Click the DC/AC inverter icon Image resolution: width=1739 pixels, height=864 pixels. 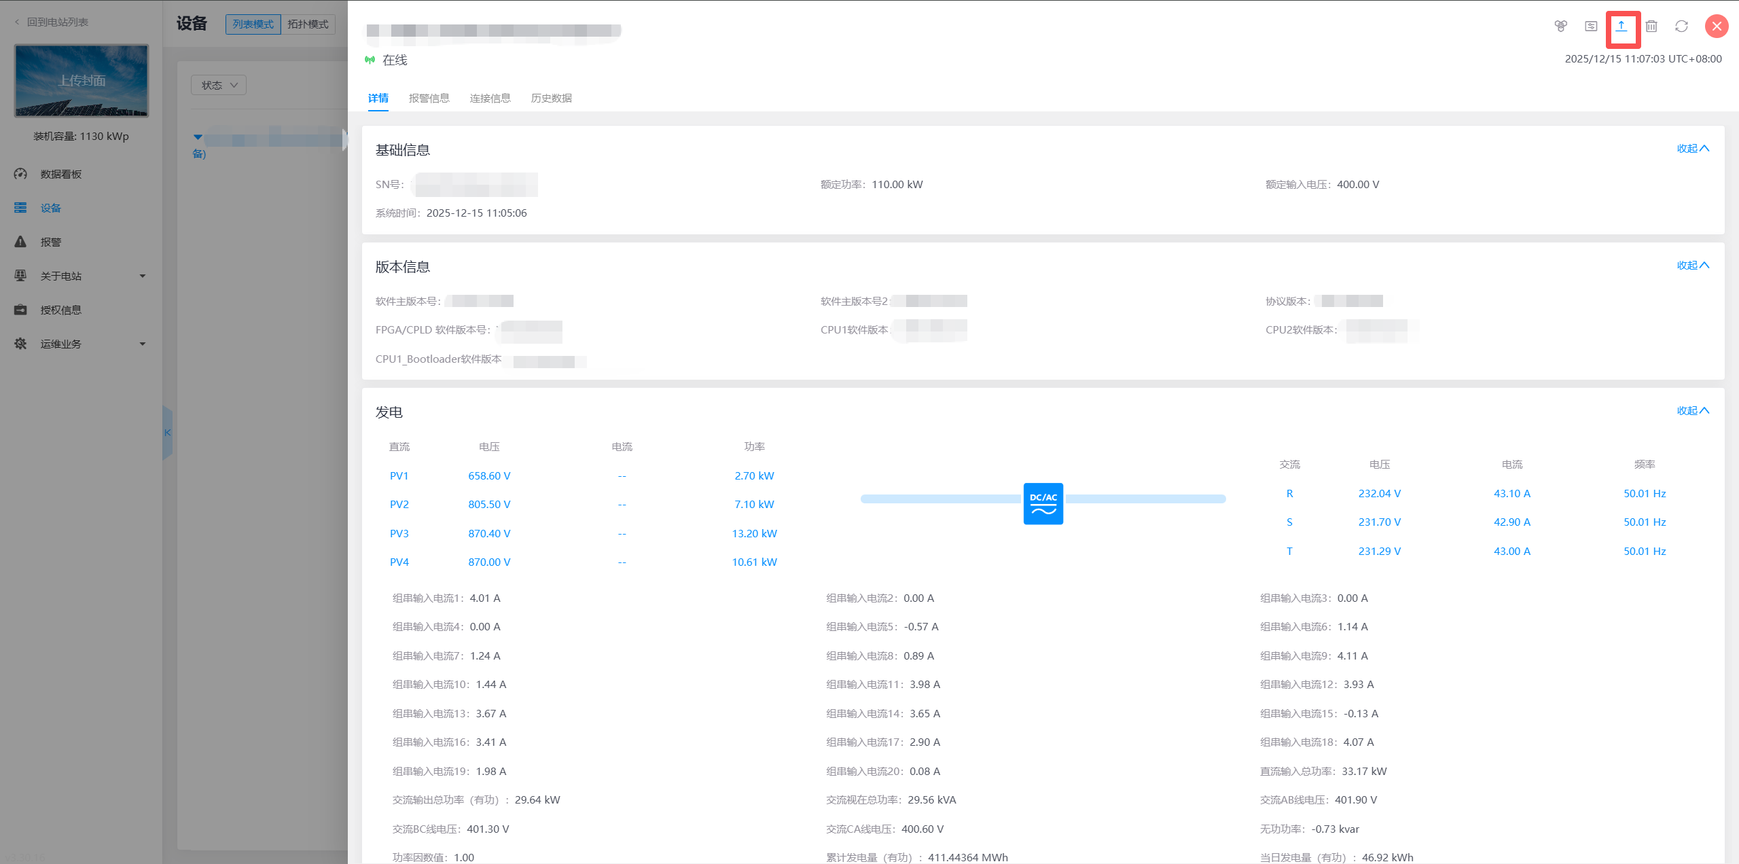pos(1043,503)
